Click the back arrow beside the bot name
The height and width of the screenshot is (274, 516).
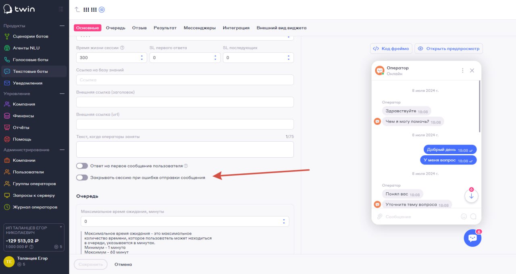[77, 9]
